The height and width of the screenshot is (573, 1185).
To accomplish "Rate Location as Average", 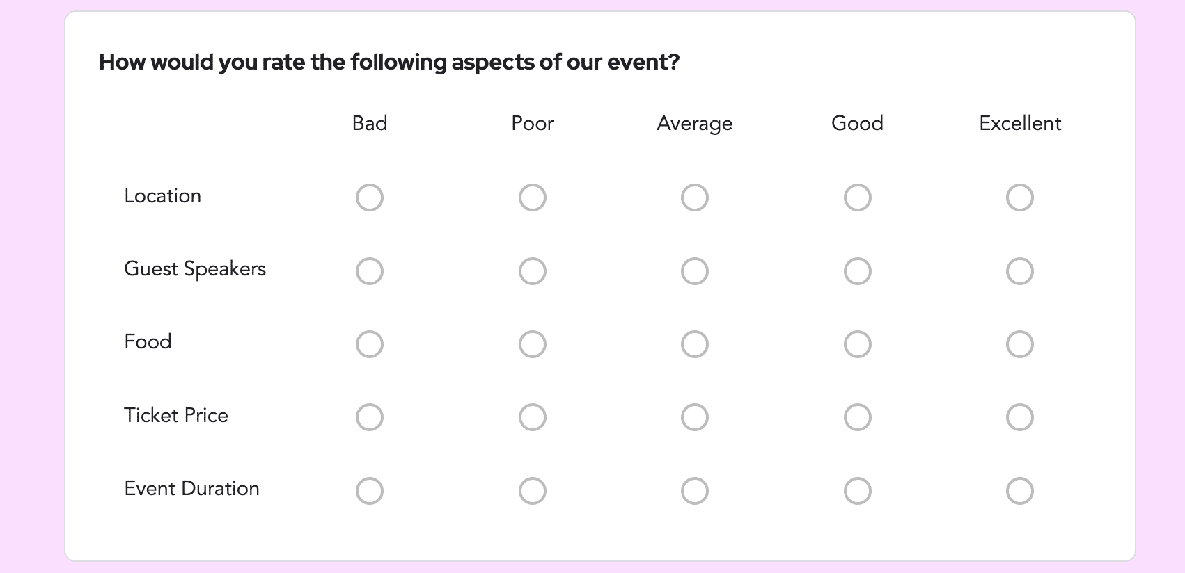I will click(x=694, y=197).
